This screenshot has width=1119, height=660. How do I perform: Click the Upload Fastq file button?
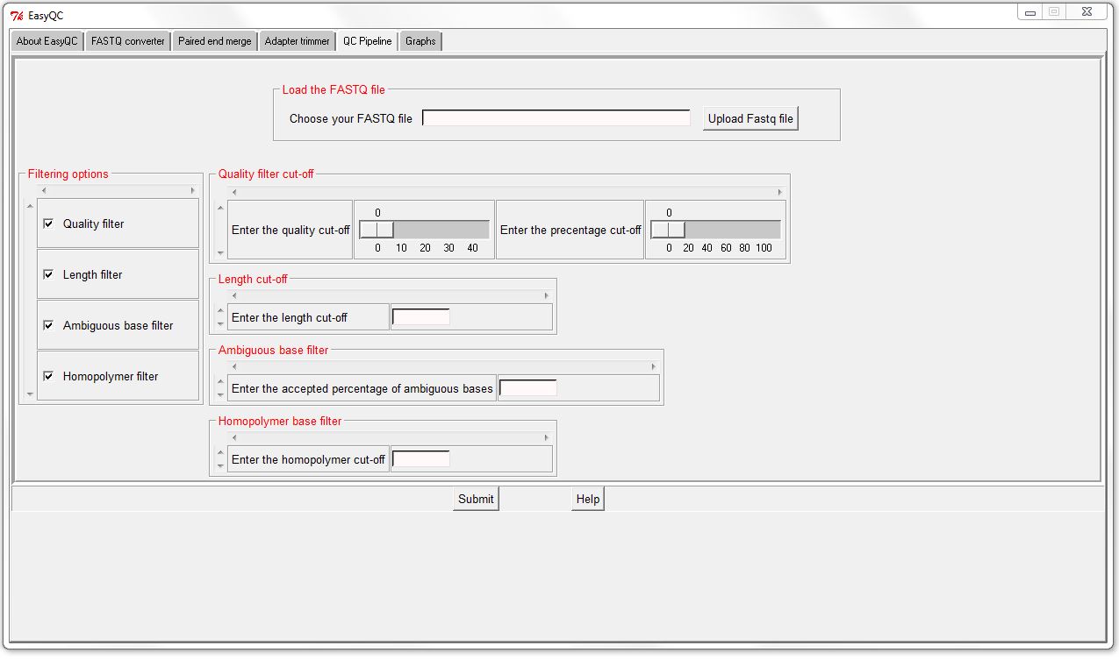(750, 118)
